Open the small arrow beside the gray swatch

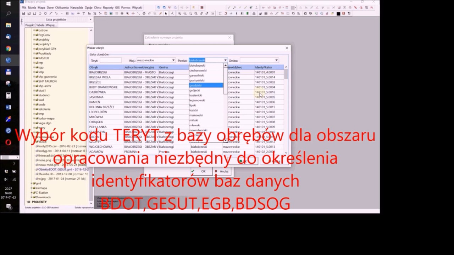pos(296,7)
